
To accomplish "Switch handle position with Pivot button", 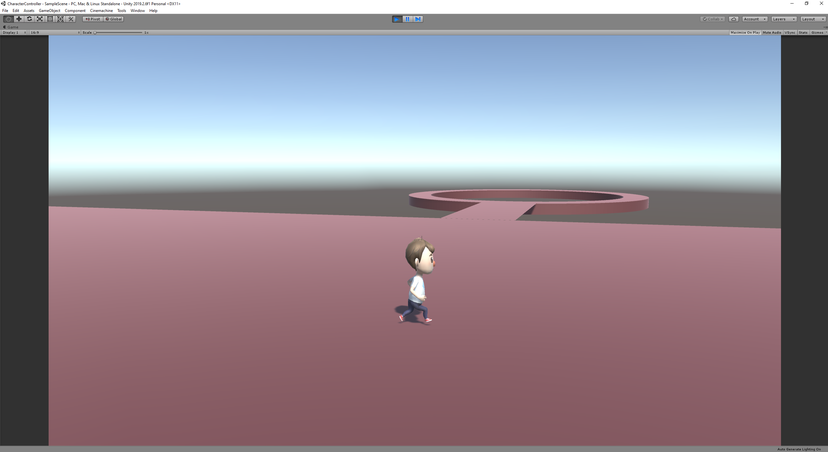I will (93, 19).
